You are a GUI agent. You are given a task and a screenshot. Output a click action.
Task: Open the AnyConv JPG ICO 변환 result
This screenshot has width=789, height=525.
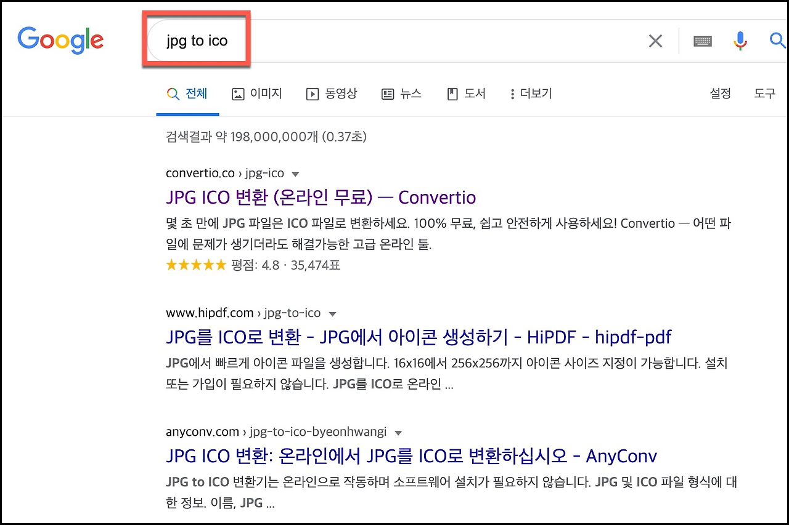click(x=411, y=456)
